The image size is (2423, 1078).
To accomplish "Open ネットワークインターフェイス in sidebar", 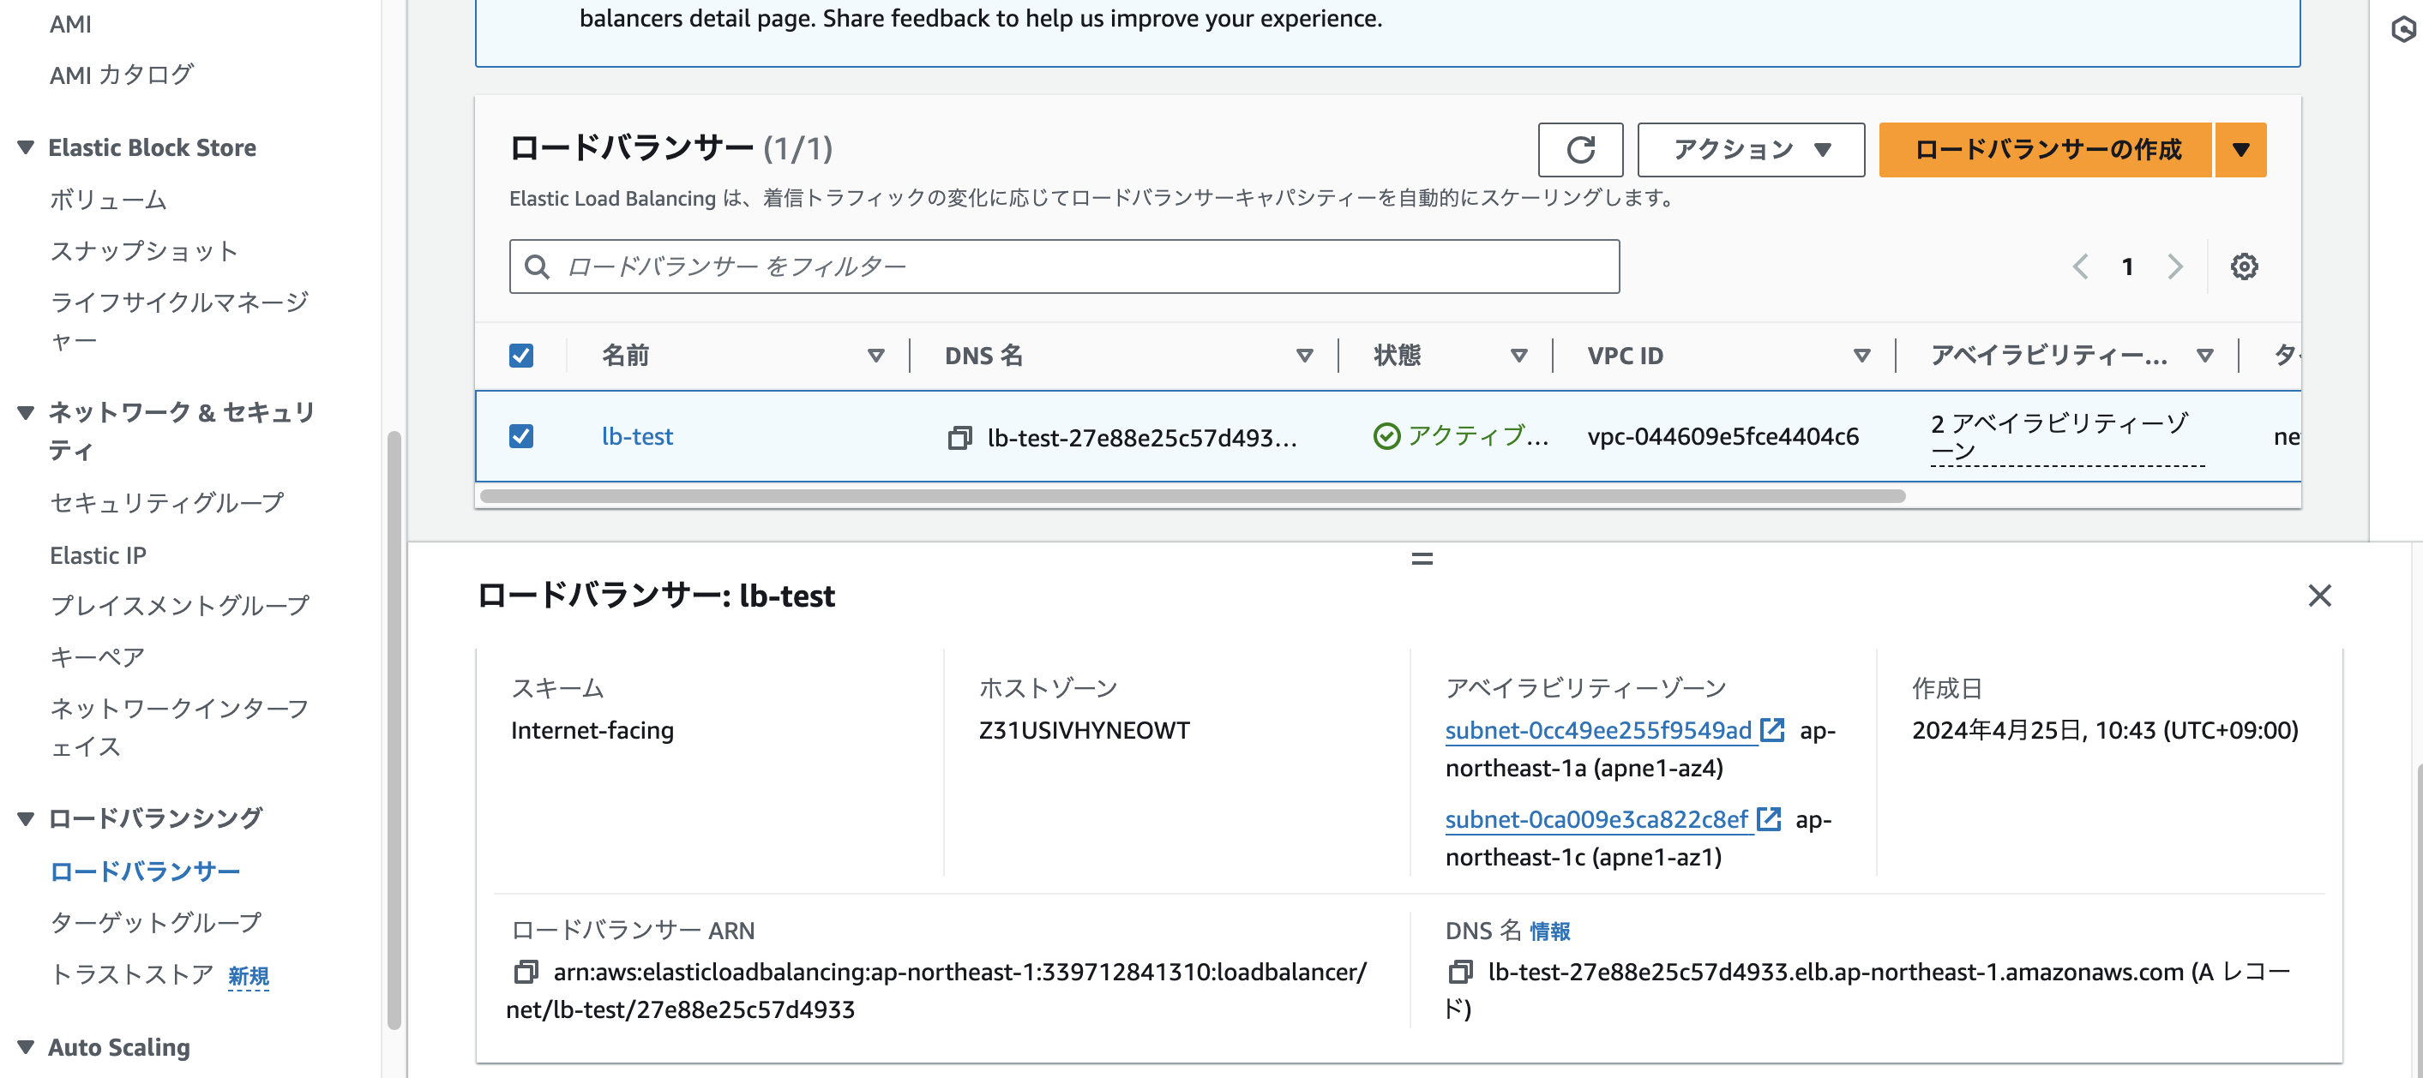I will coord(178,728).
